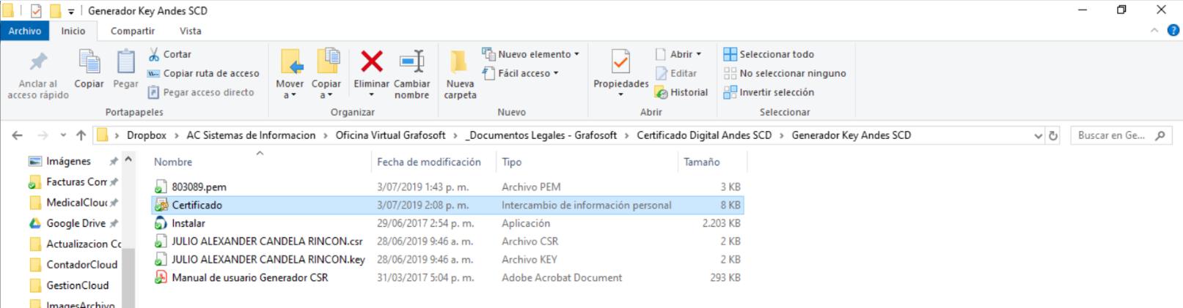Go up one folder level
The height and width of the screenshot is (308, 1183).
pos(81,135)
